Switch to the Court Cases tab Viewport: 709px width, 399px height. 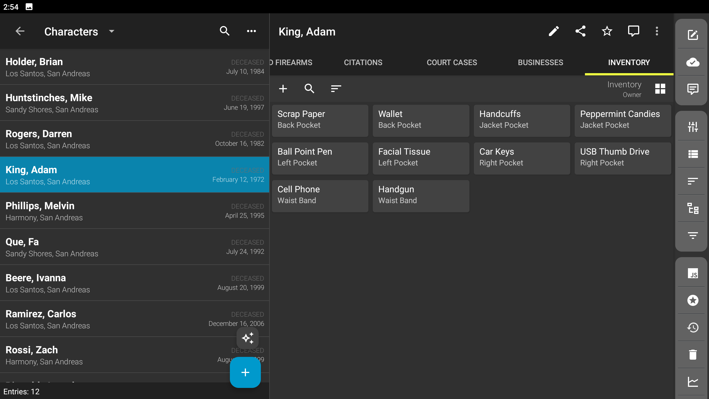(x=452, y=63)
